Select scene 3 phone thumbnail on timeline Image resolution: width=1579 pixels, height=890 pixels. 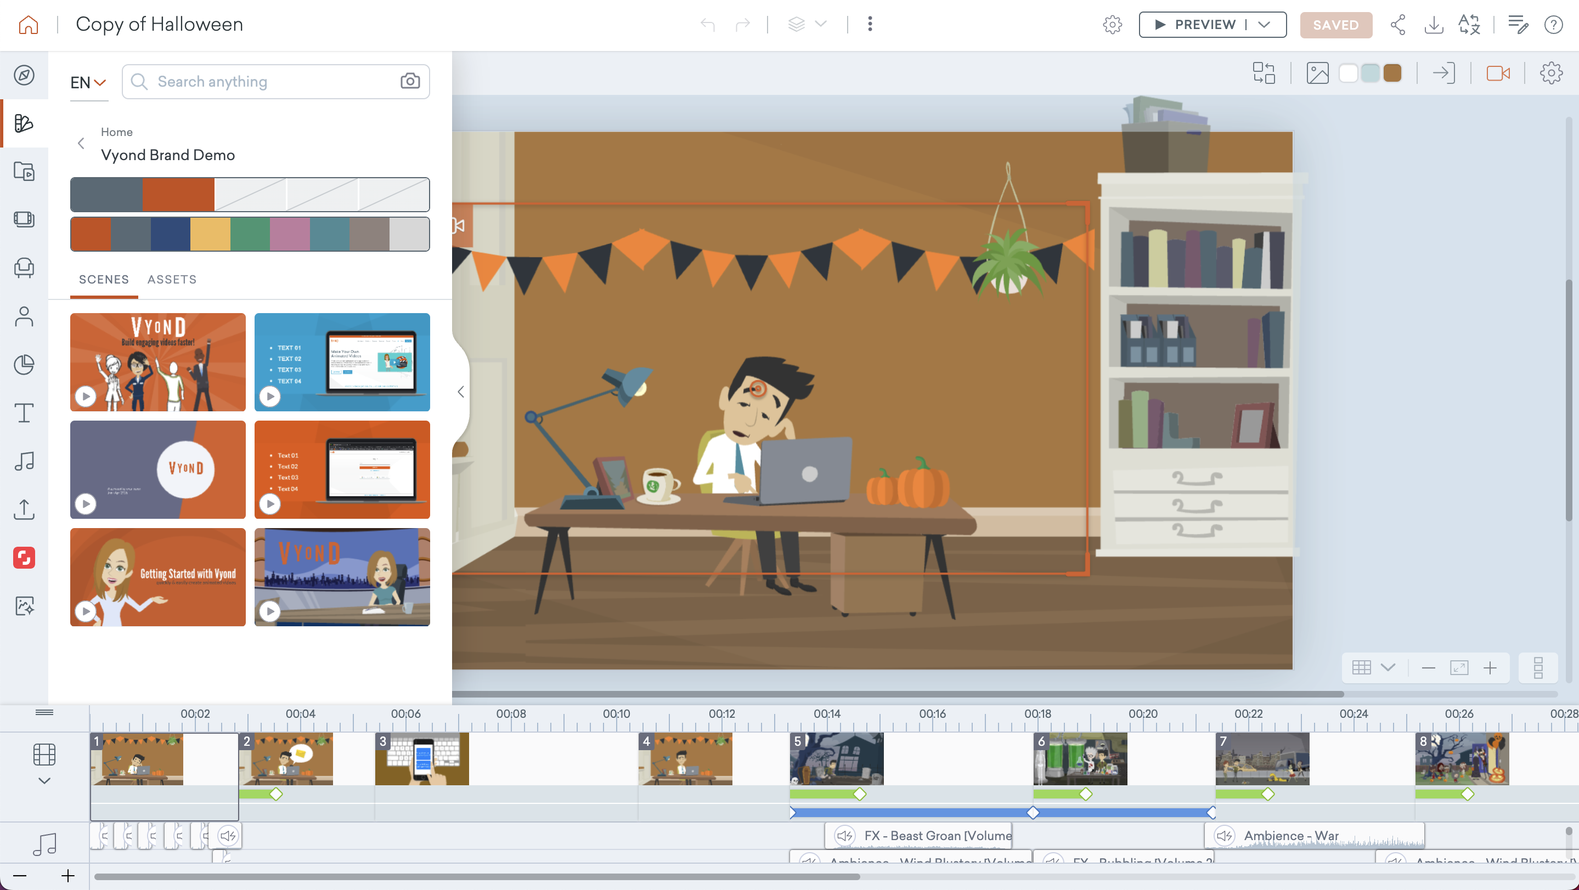tap(422, 759)
